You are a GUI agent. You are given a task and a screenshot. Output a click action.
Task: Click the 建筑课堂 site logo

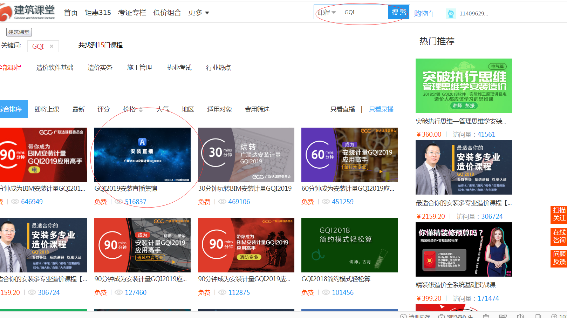tap(28, 12)
